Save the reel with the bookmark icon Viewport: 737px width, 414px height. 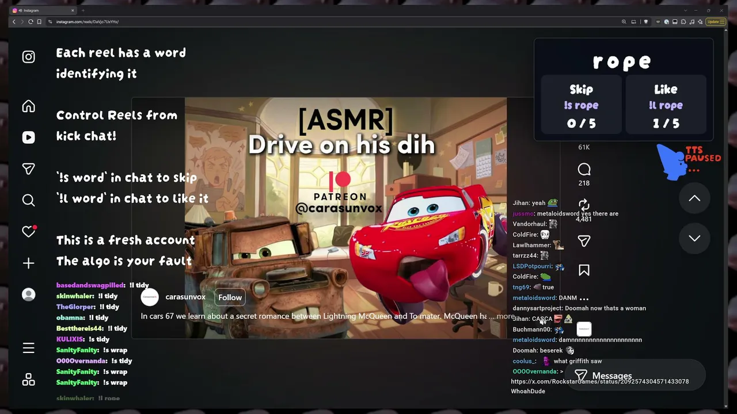(584, 270)
